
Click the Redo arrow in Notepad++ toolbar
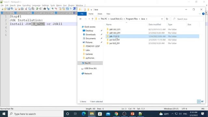tap(40, 9)
